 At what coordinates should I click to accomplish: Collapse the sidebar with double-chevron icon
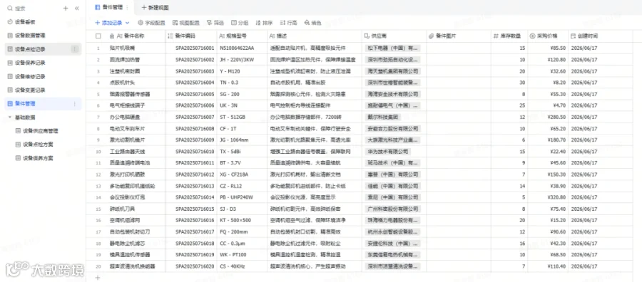(77, 8)
